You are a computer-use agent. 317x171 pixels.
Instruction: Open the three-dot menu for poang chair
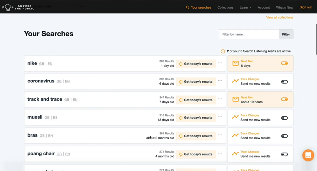tap(220, 153)
